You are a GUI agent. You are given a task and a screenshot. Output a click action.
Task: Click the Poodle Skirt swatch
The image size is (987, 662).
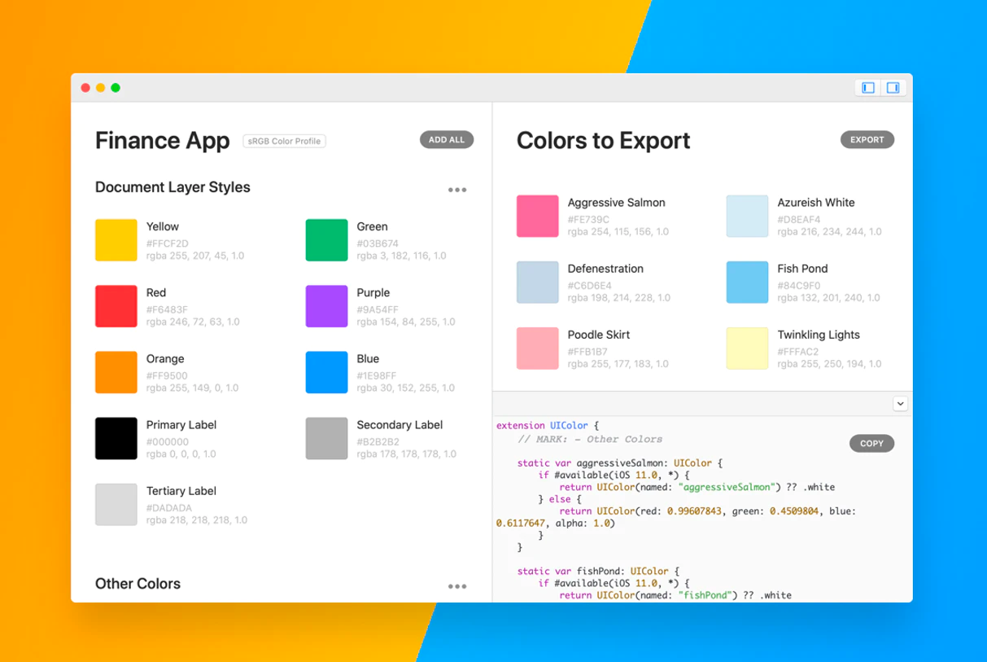pos(537,349)
